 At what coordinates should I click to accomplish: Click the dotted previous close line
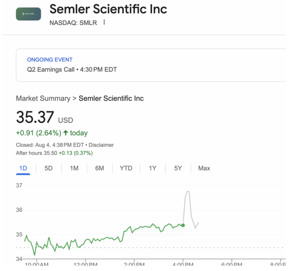(x=151, y=248)
